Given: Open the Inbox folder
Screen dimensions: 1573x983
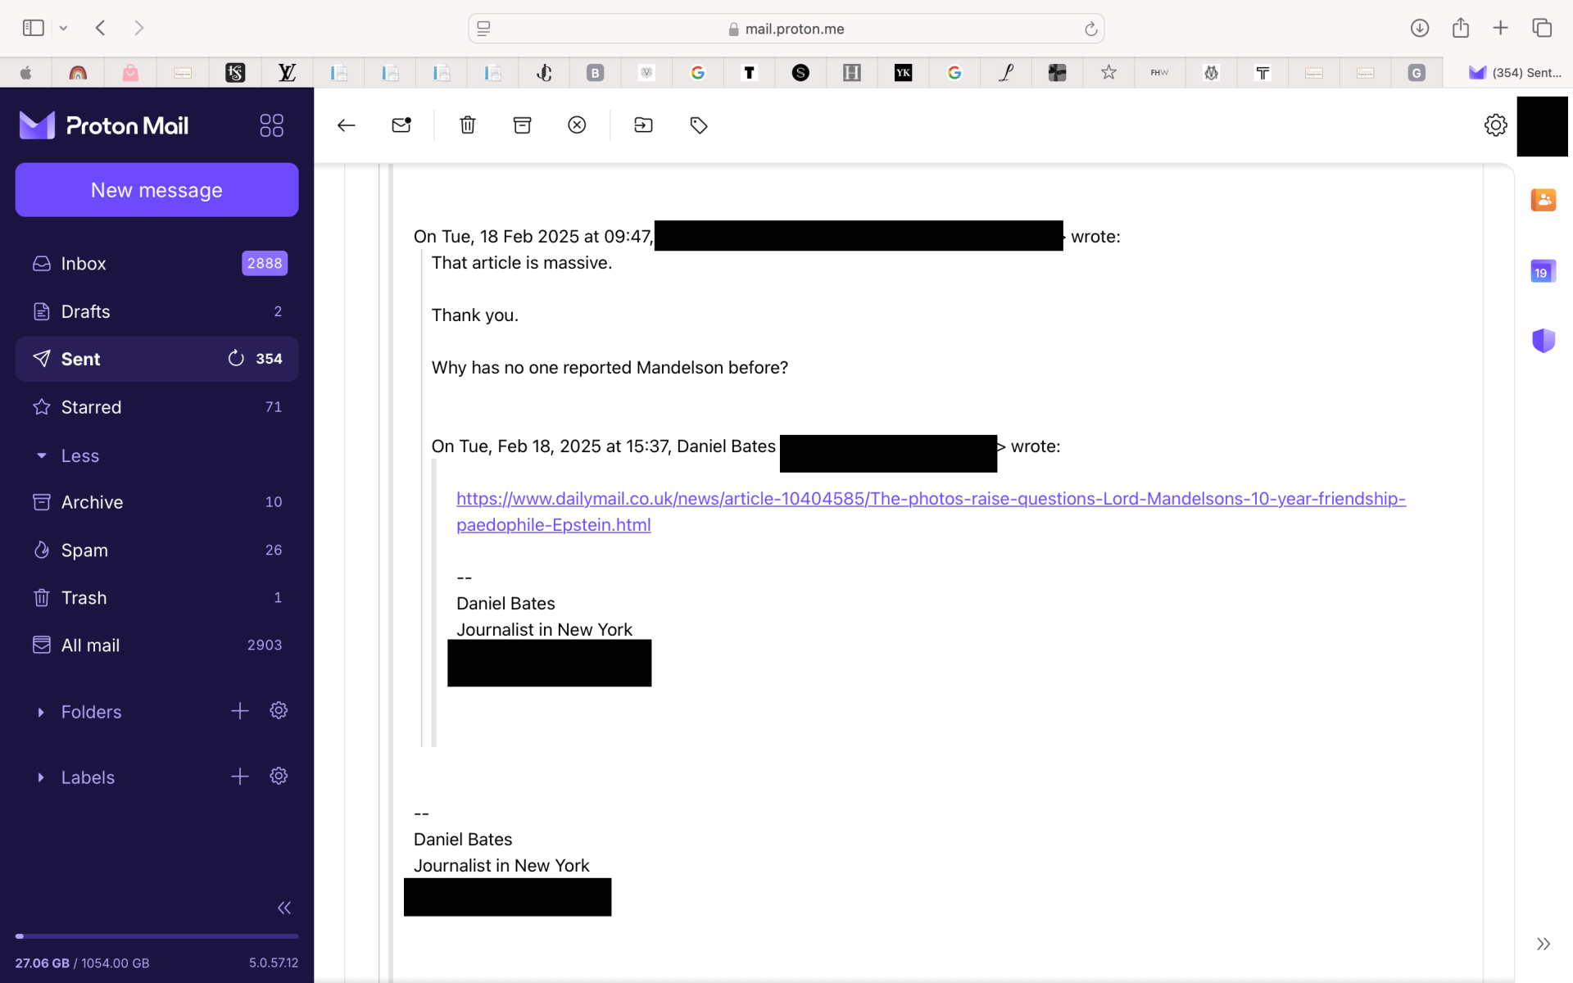Looking at the screenshot, I should (x=84, y=264).
